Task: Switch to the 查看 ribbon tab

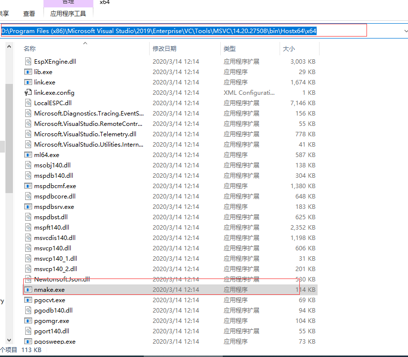Action: click(29, 13)
